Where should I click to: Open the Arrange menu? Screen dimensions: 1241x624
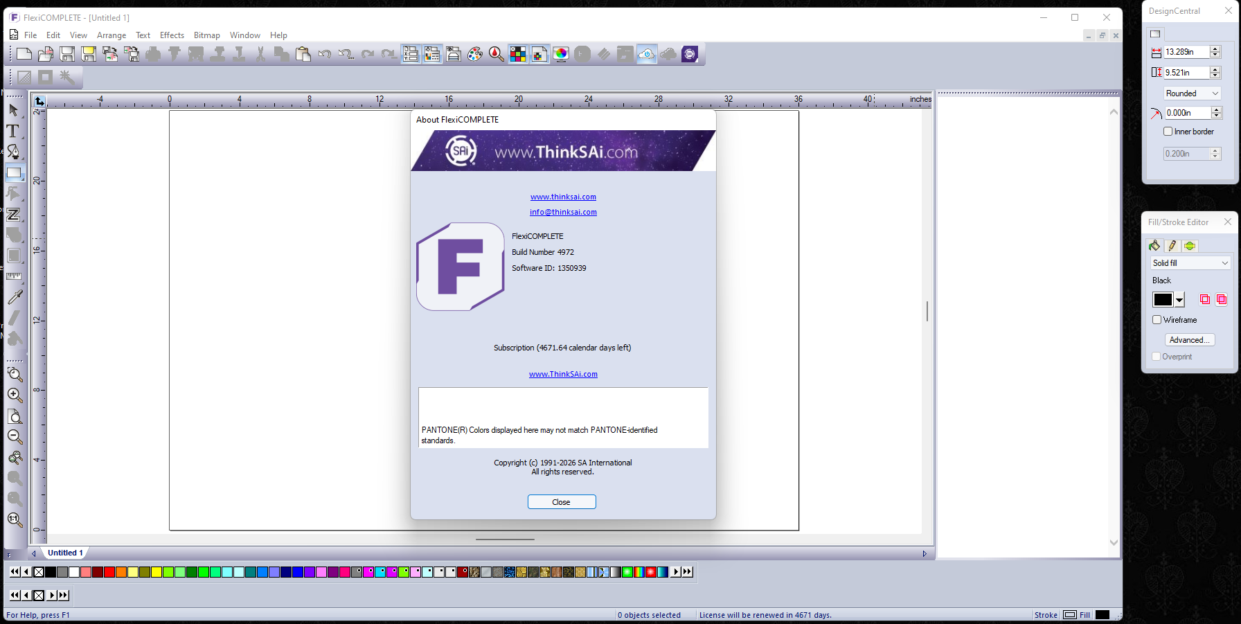pyautogui.click(x=111, y=35)
